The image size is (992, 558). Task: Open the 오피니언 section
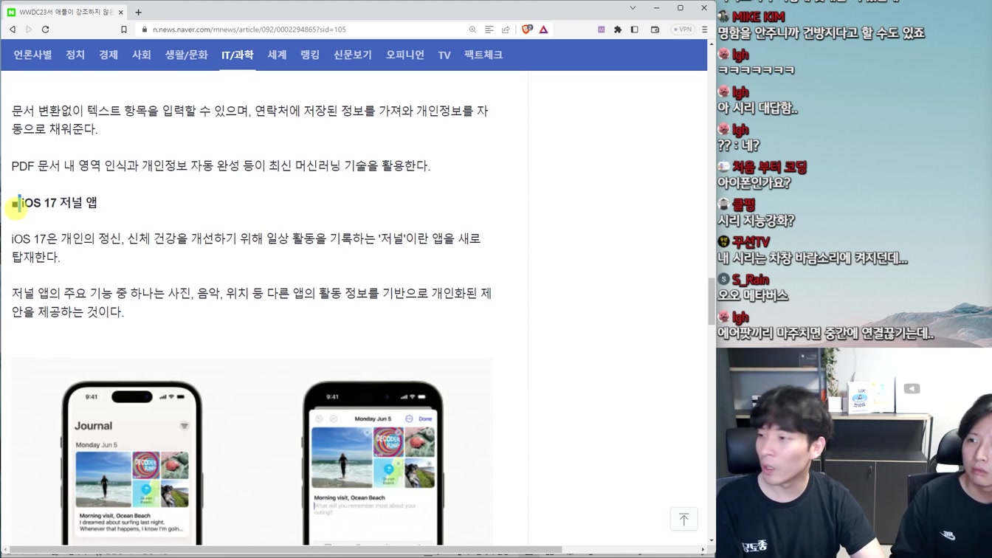tap(405, 55)
